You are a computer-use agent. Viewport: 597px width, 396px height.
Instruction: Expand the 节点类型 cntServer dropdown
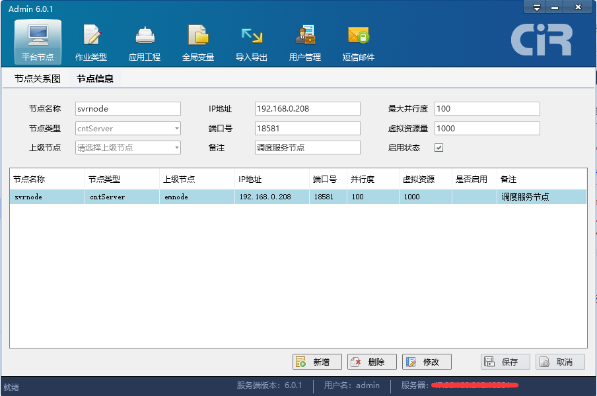176,129
